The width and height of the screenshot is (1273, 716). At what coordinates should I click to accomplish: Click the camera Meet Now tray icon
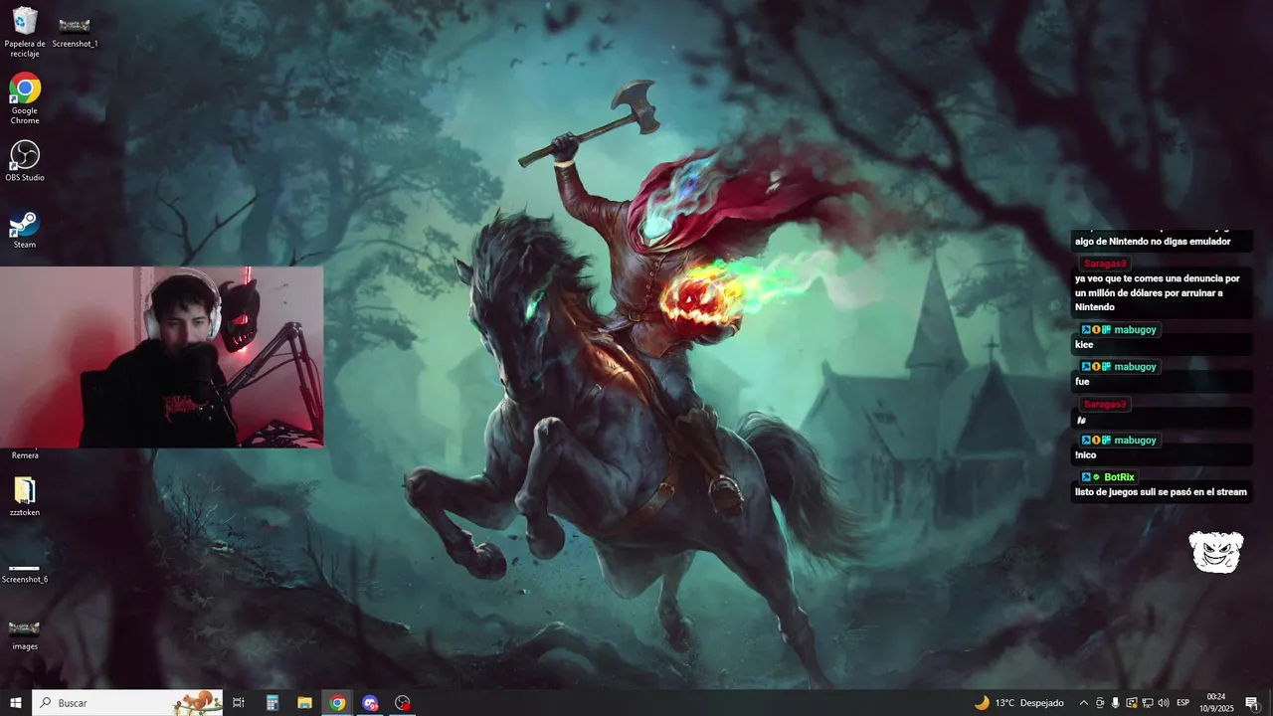[x=1100, y=703]
